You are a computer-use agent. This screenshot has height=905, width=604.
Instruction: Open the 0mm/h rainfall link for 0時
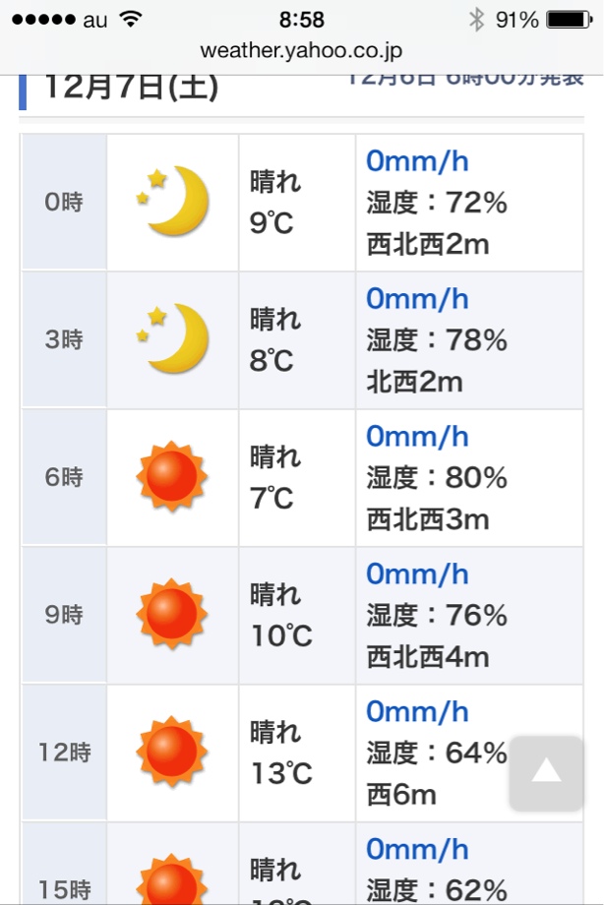pyautogui.click(x=417, y=161)
